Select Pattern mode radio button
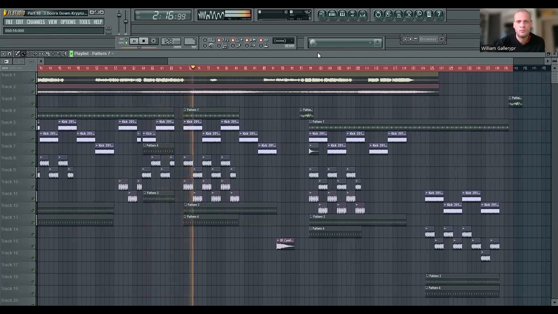 126,39
